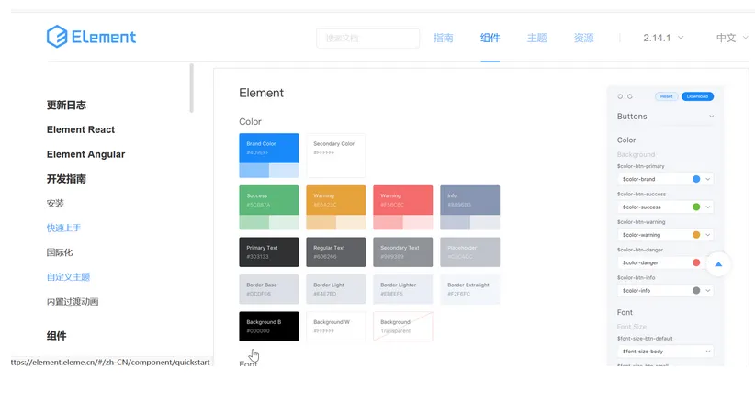Open the 快速上手 sidebar link
This screenshot has width=755, height=402.
point(63,228)
